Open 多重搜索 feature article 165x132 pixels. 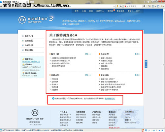point(55,90)
